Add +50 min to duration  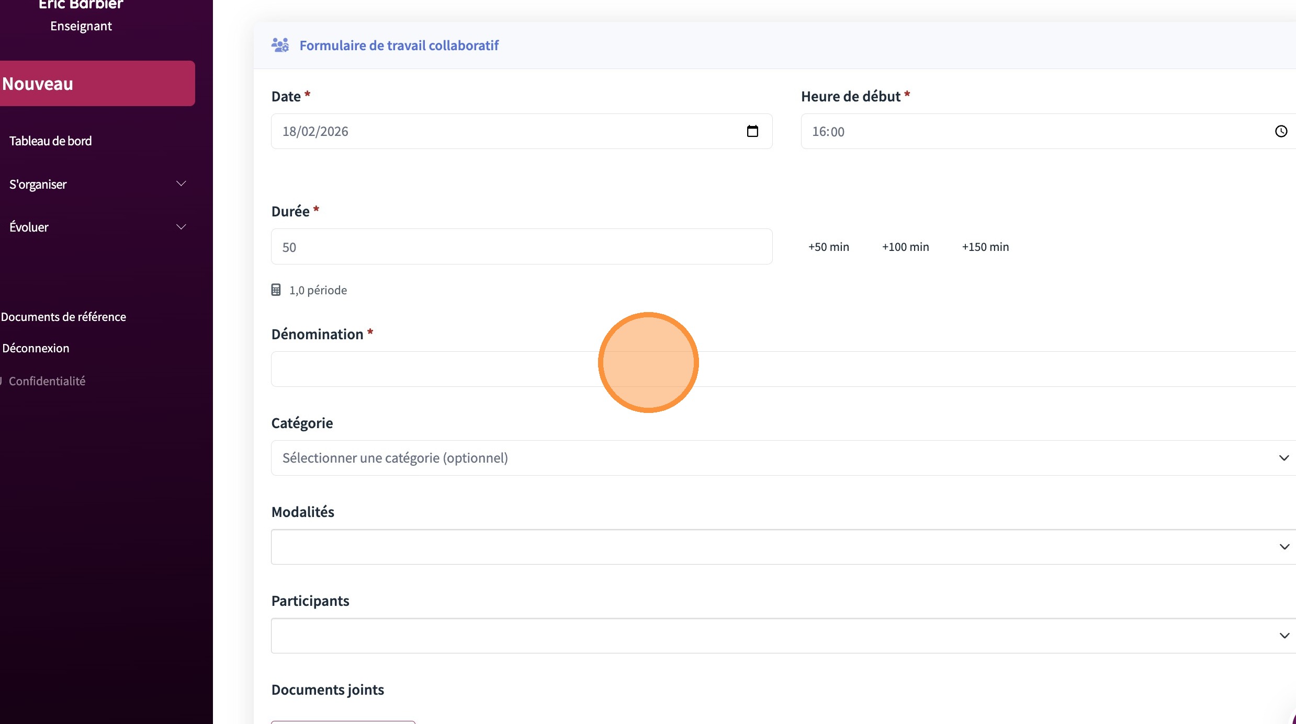click(828, 247)
